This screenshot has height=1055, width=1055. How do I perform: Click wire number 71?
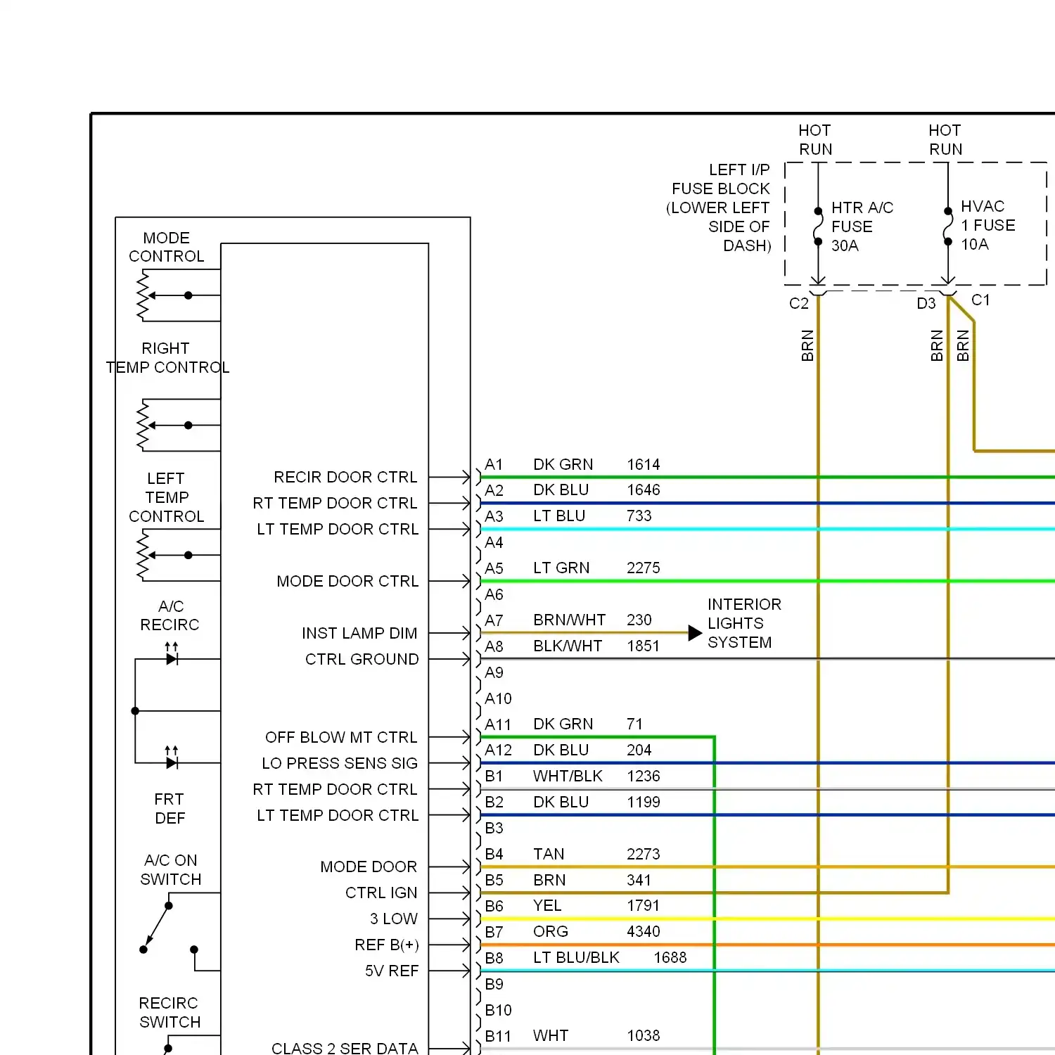pyautogui.click(x=634, y=724)
